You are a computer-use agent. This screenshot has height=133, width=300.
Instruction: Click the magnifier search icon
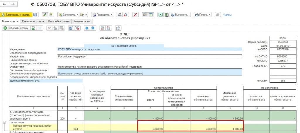pyautogui.click(x=120, y=15)
